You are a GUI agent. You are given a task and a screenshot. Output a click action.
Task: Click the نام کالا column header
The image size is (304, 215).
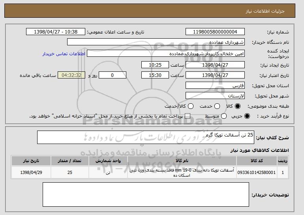[x=182, y=161]
